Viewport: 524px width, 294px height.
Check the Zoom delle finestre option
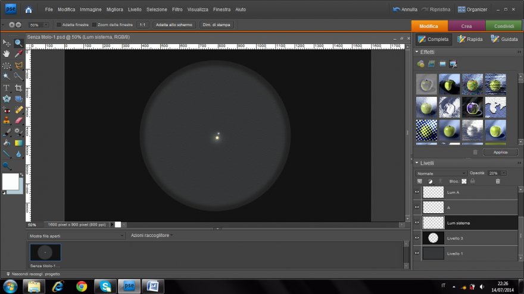pyautogui.click(x=94, y=25)
